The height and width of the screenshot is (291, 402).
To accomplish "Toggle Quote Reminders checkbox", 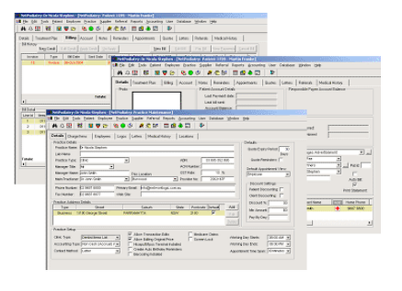I will pyautogui.click(x=281, y=160).
